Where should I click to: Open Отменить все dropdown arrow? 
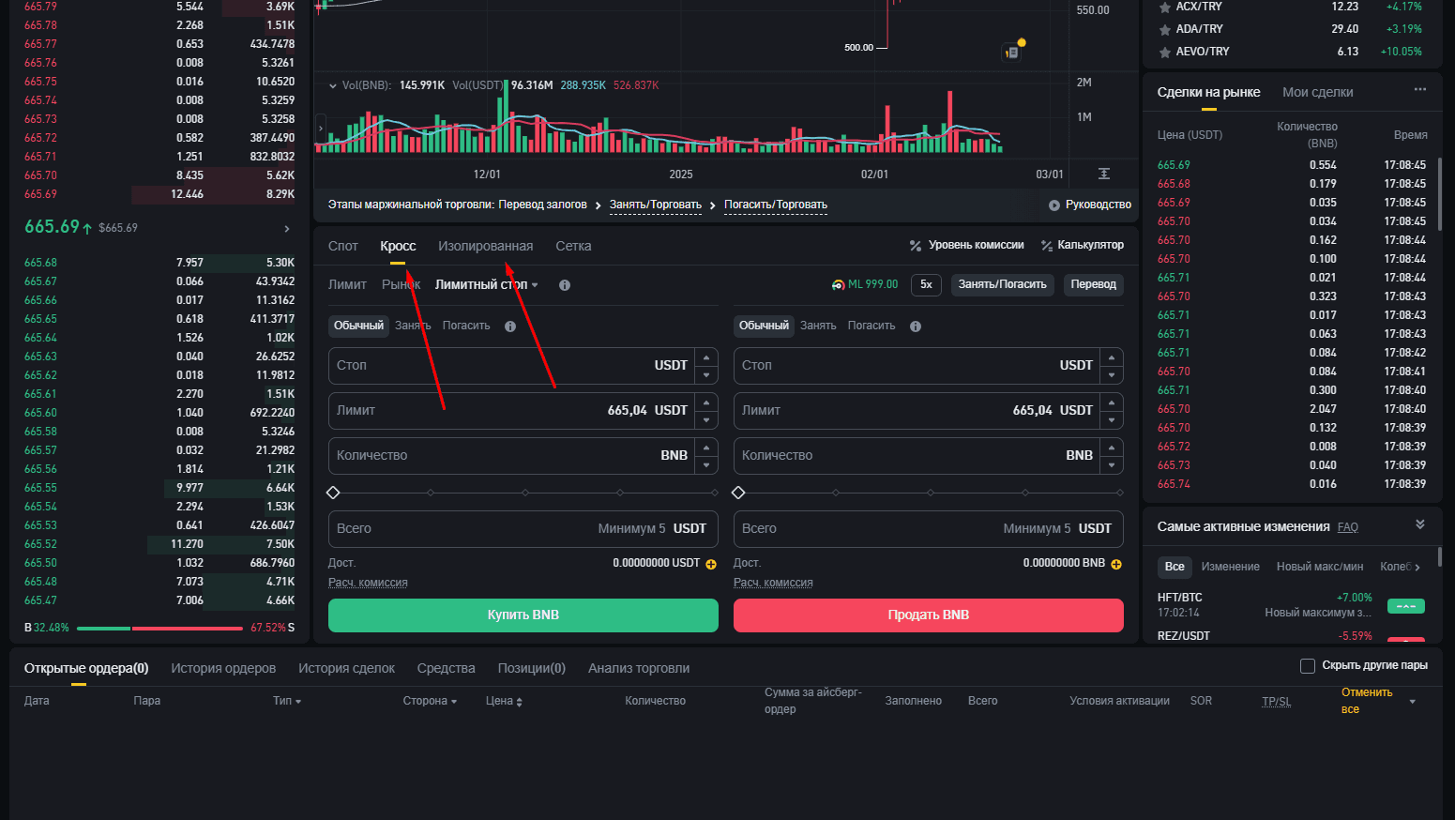point(1413,702)
